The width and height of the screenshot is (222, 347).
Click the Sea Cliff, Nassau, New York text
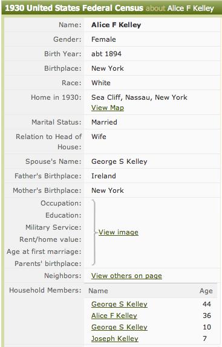pyautogui.click(x=139, y=97)
